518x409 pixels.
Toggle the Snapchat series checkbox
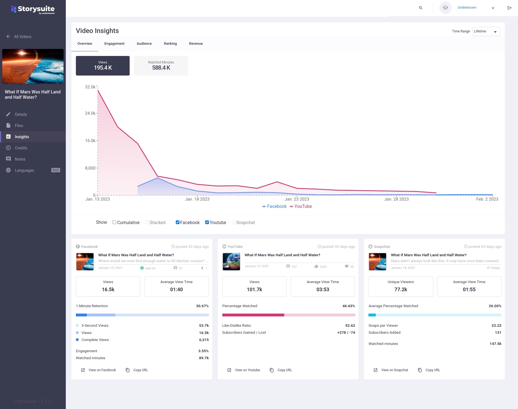pyautogui.click(x=234, y=222)
